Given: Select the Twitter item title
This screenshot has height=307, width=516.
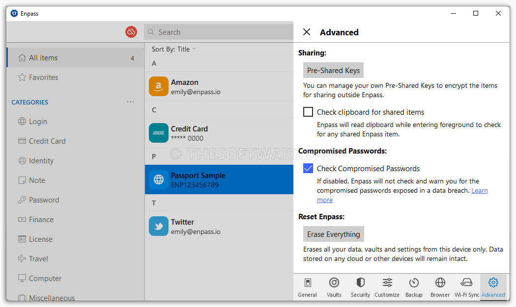Looking at the screenshot, I should [x=182, y=222].
